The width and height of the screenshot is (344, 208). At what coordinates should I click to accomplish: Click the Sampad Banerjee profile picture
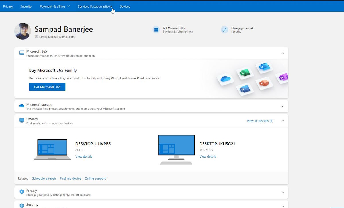[x=23, y=31]
